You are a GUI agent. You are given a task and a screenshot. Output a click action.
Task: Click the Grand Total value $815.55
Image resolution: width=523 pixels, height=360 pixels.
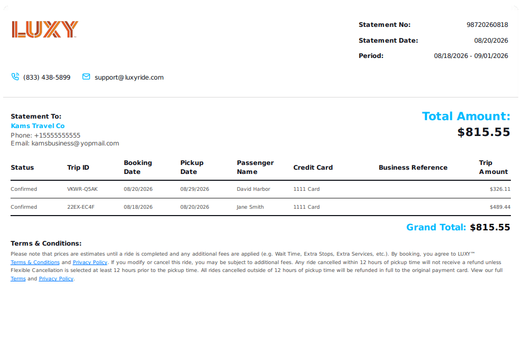click(x=490, y=227)
